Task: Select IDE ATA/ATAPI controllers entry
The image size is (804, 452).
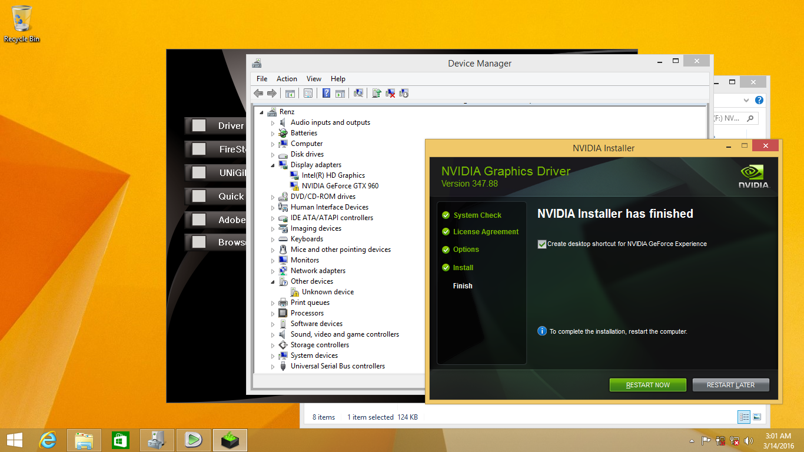Action: [332, 218]
